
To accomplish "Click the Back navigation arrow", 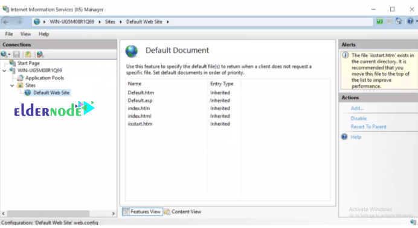I will (x=6, y=22).
